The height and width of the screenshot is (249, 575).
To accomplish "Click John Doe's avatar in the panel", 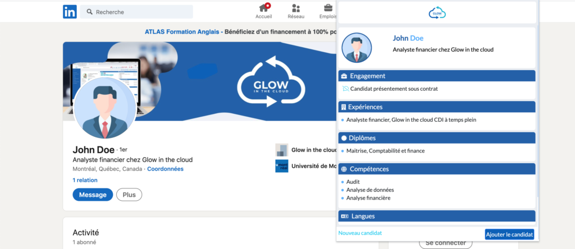I will point(357,48).
